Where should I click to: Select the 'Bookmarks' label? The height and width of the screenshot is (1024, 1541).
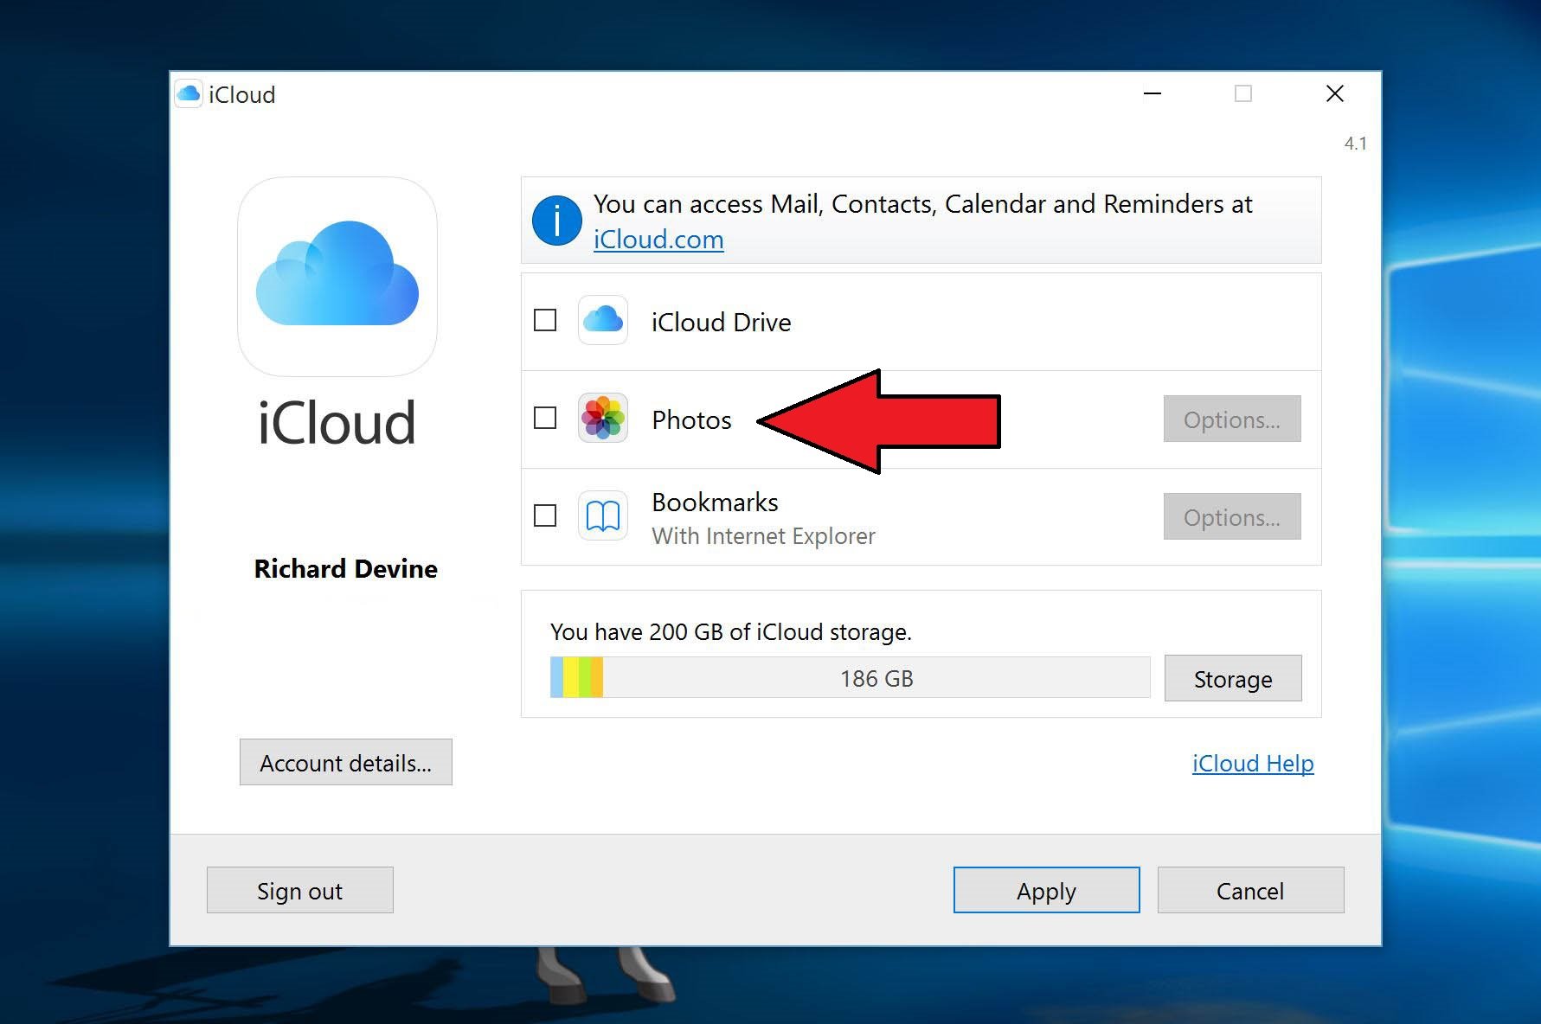(x=716, y=502)
